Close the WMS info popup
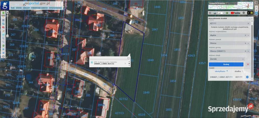Screen dimensions: 259x118 [x=128, y=58]
